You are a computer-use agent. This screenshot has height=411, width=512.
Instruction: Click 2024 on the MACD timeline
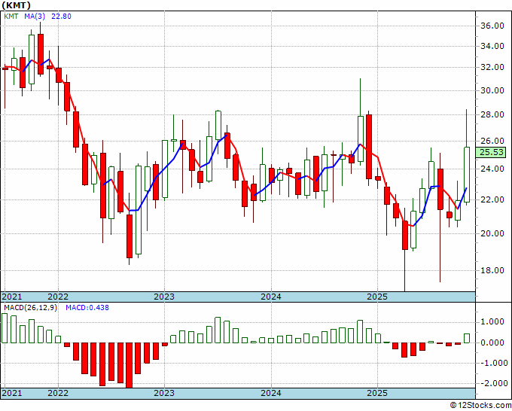[x=271, y=393]
